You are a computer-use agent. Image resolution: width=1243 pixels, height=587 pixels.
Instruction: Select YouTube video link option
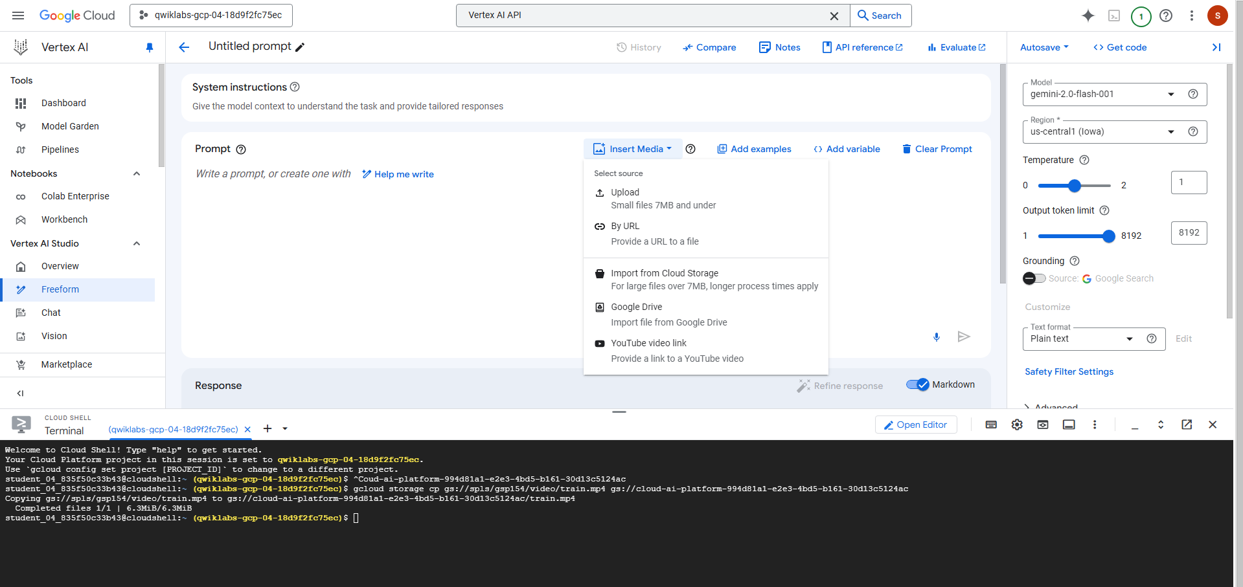(706, 351)
